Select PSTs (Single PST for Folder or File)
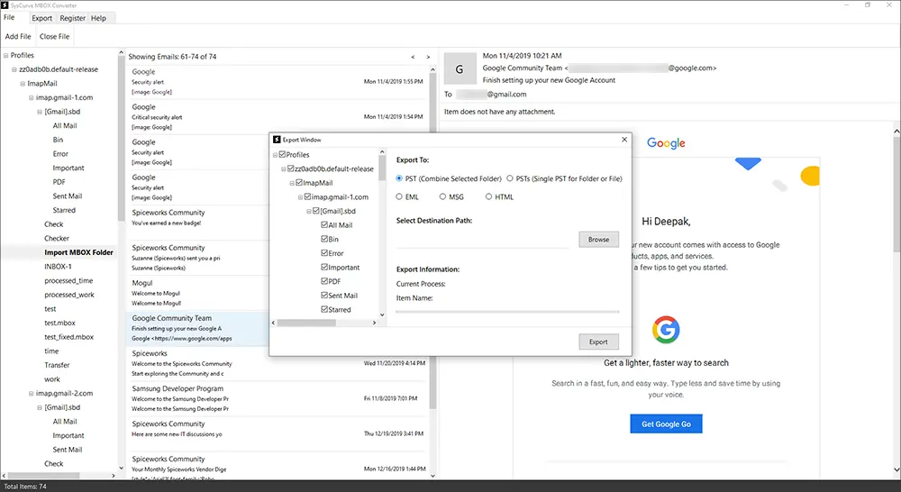 click(x=510, y=178)
